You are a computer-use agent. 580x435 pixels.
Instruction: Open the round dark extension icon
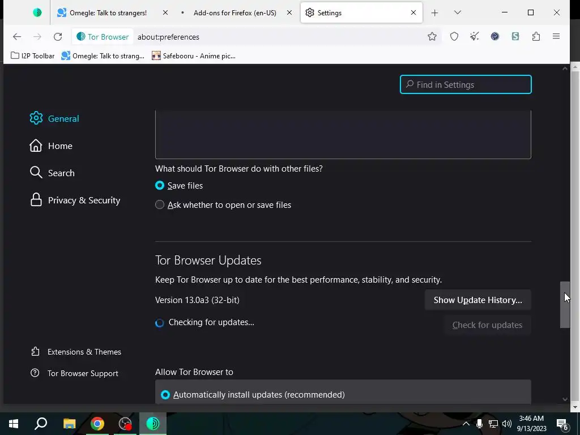click(x=495, y=37)
